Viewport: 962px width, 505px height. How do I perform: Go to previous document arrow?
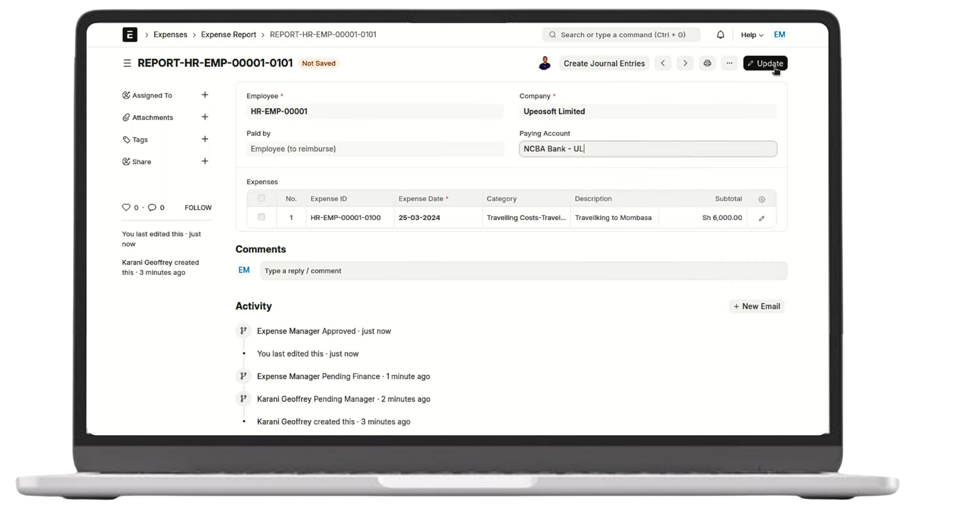point(663,63)
